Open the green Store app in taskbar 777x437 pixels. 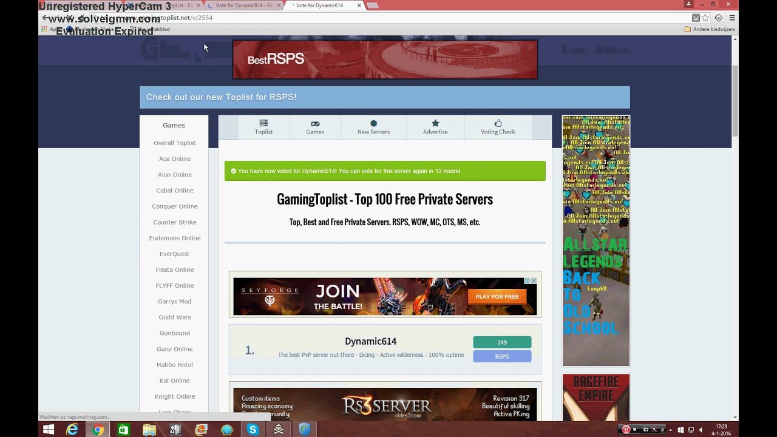[123, 429]
